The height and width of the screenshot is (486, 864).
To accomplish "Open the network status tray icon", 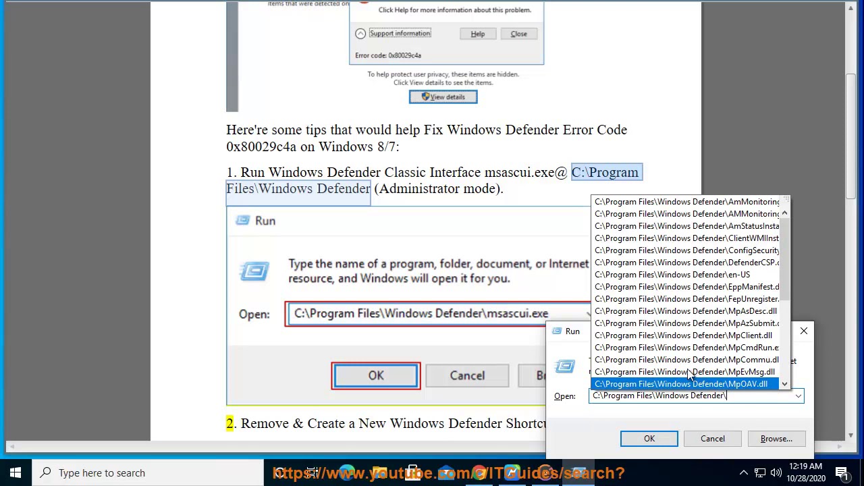I will point(760,473).
